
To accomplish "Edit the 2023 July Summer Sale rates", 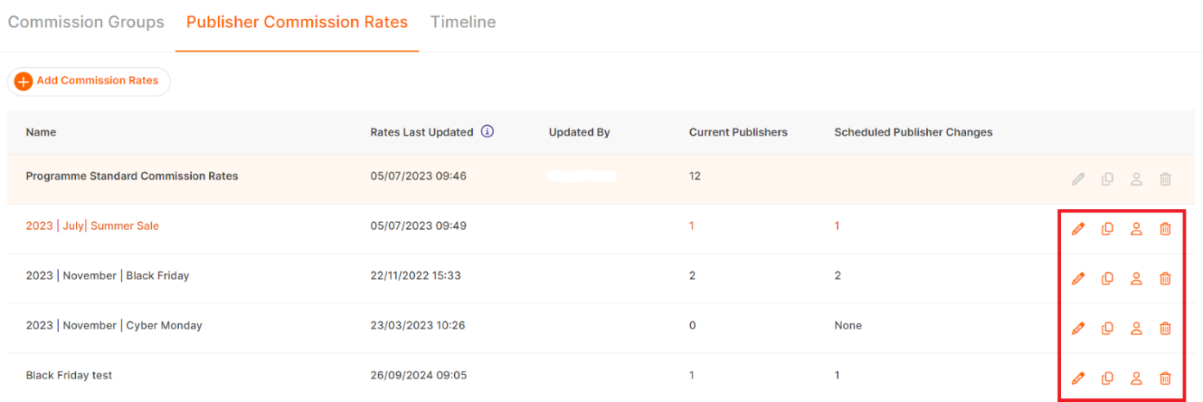I will (x=1078, y=230).
